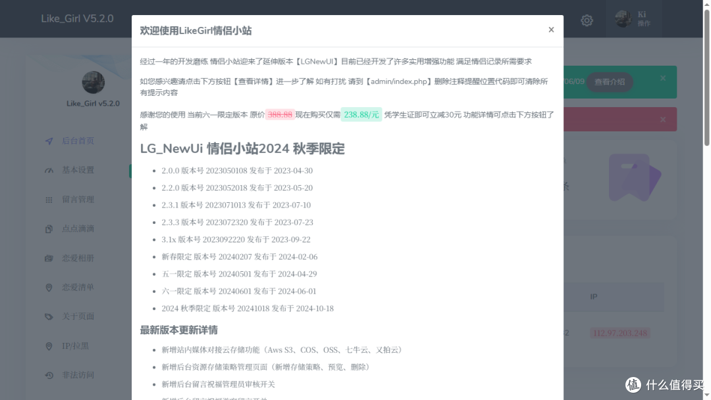Click the 2.0.0 version release entry
This screenshot has height=400, width=711.
click(237, 171)
